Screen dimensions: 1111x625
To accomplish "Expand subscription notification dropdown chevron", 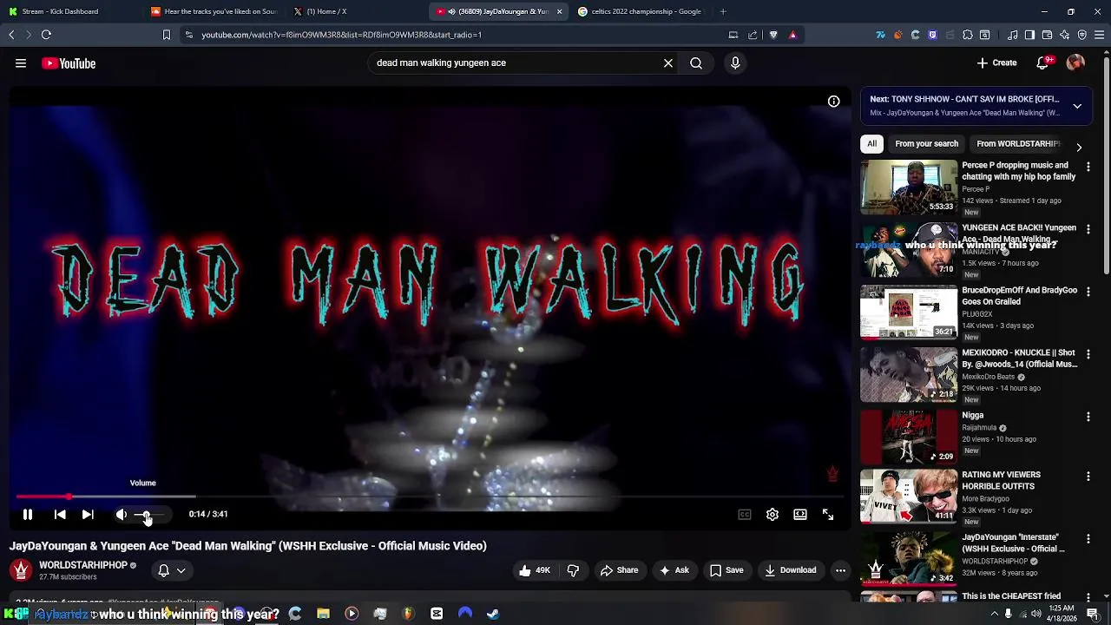I will pos(181,570).
